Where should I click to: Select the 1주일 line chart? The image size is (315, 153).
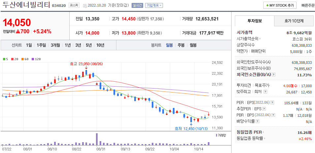41,45
